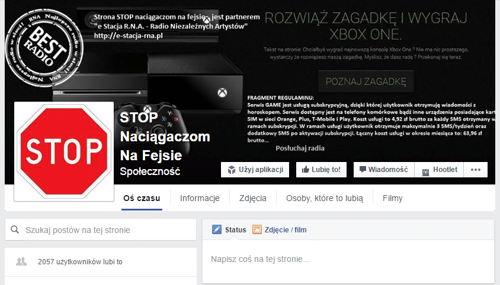The width and height of the screenshot is (500, 285).
Task: Click the magnifier search icon
Action: (15, 229)
